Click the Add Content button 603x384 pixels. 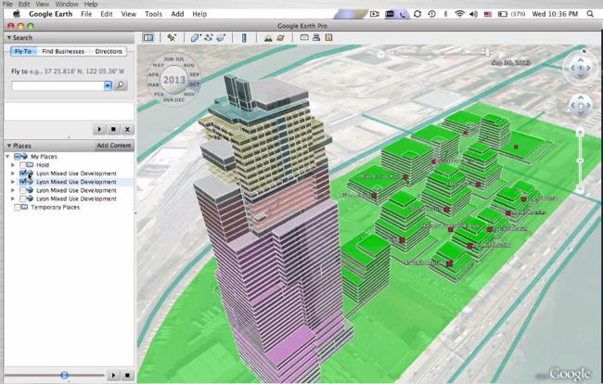coord(114,146)
